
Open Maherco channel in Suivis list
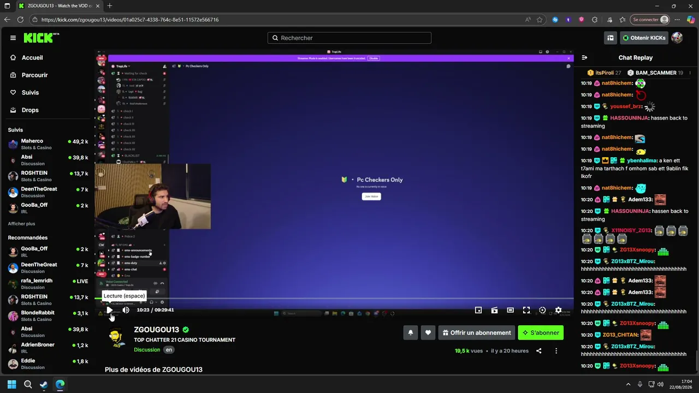[48, 144]
